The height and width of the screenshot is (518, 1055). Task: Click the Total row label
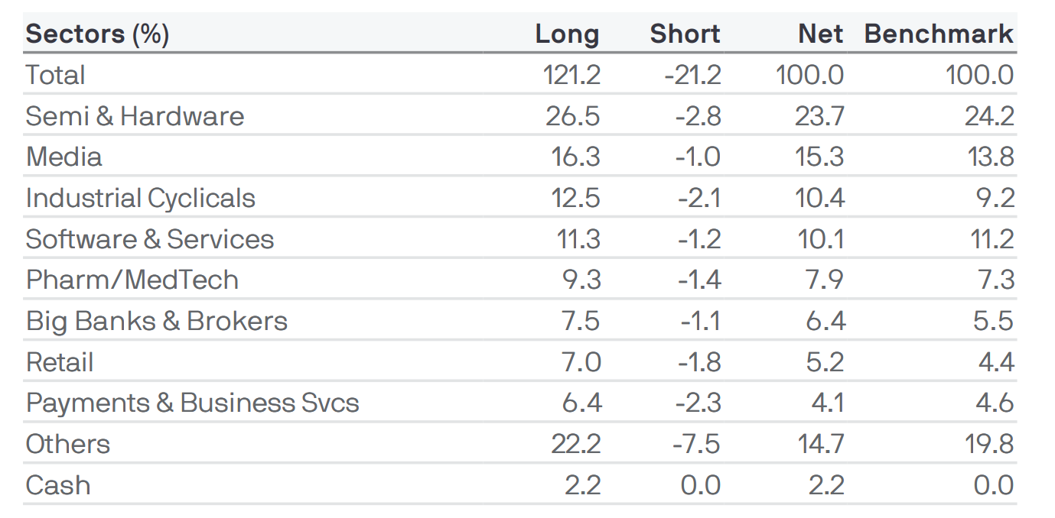click(55, 75)
